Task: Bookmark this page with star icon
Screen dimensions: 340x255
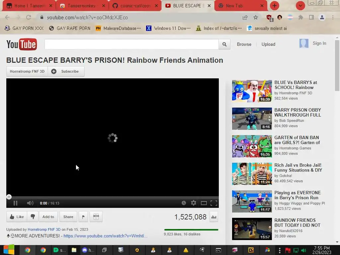Action: pyautogui.click(x=256, y=17)
